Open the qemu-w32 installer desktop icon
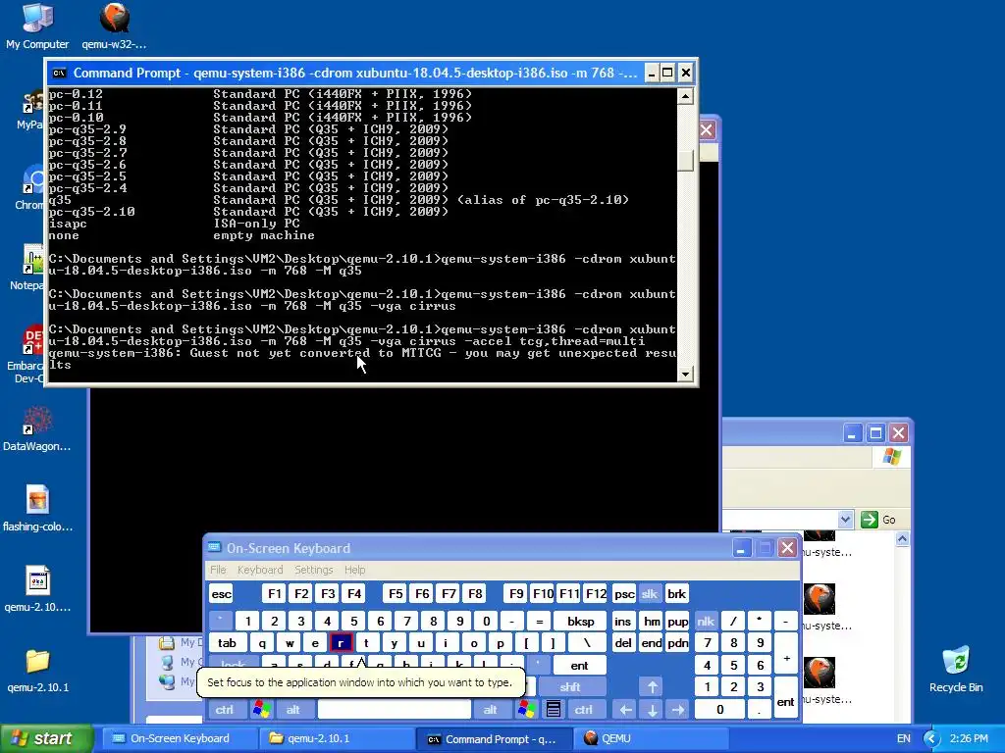This screenshot has height=753, width=1005. point(114,25)
